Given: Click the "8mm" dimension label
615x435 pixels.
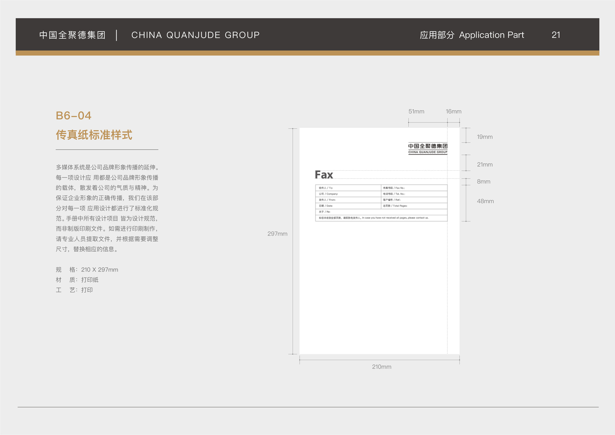Looking at the screenshot, I should [484, 181].
